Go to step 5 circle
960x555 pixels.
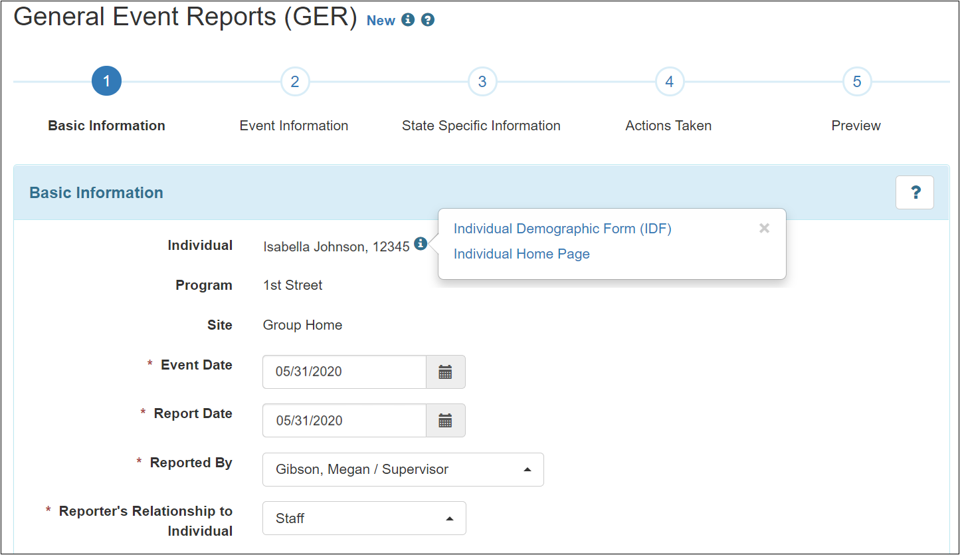tap(857, 82)
